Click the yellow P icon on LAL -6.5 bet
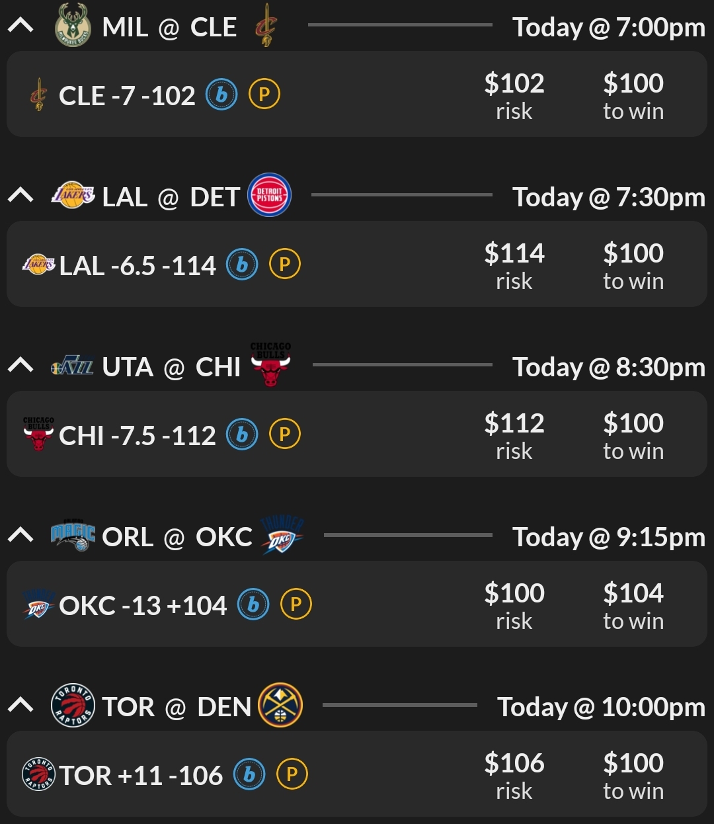The image size is (714, 824). [285, 265]
